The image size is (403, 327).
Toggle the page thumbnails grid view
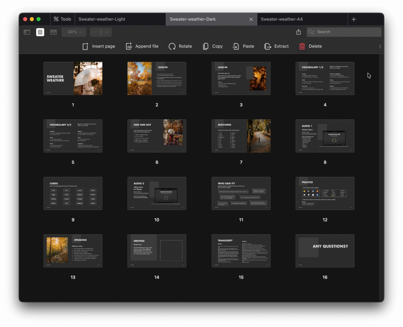click(x=40, y=32)
